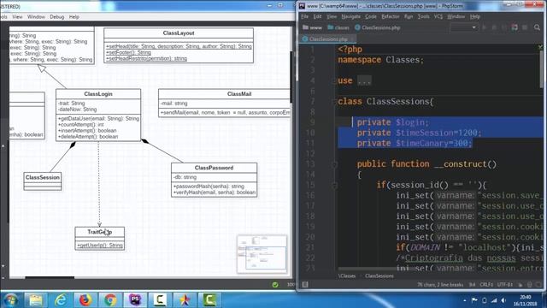Click the folded '...' placeholder after use

364,81
